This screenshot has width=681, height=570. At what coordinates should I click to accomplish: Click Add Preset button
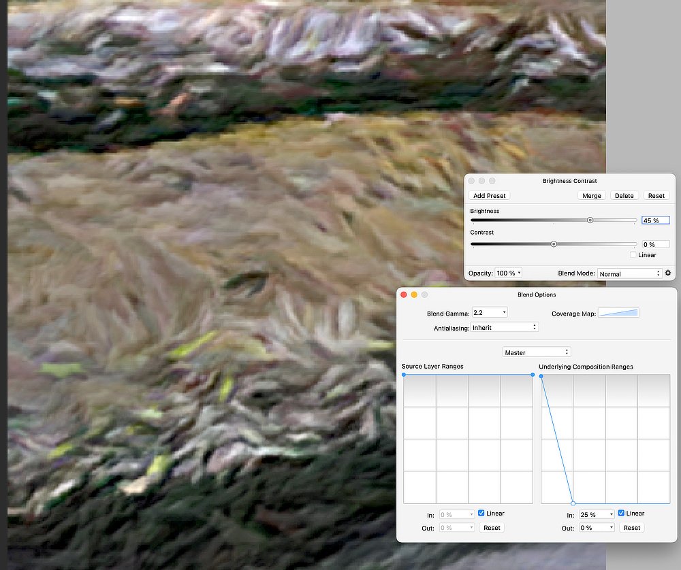tap(489, 196)
